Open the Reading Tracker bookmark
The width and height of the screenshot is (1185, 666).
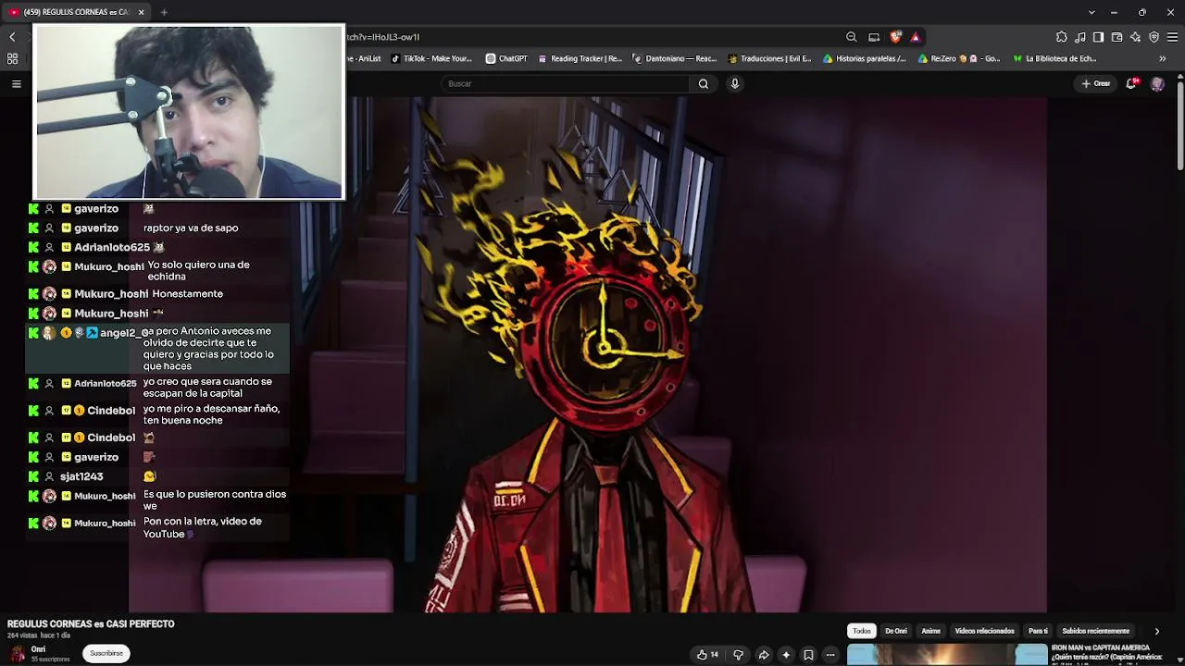click(580, 58)
